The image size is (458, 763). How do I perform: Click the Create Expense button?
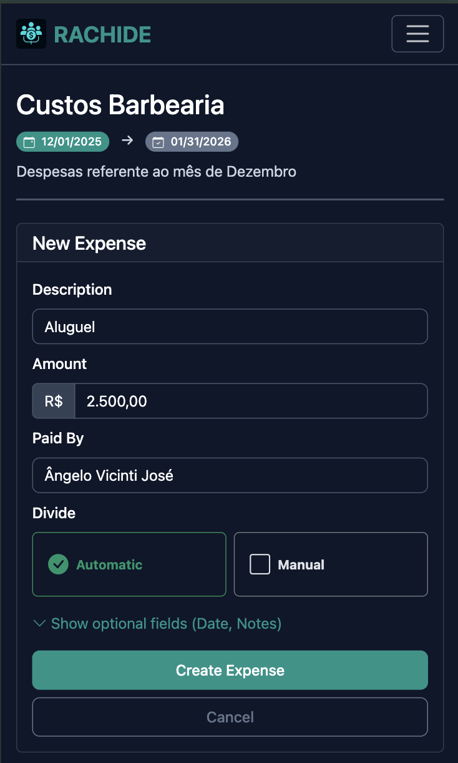230,670
